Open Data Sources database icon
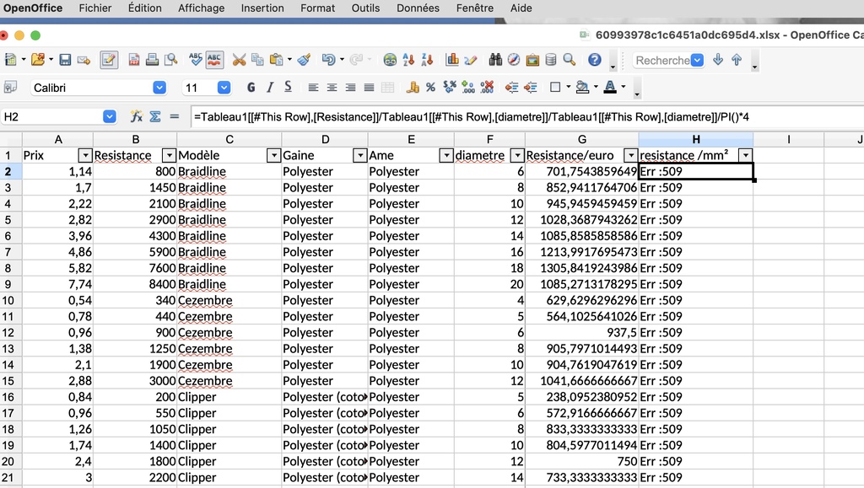This screenshot has height=488, width=864. pyautogui.click(x=550, y=60)
